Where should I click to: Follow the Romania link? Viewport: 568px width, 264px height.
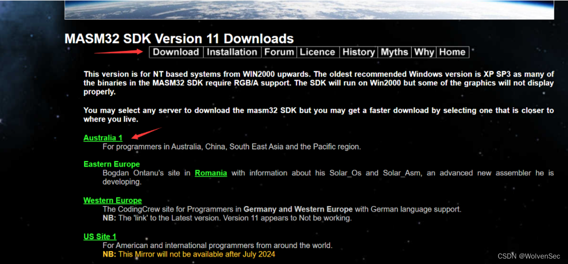(x=211, y=173)
